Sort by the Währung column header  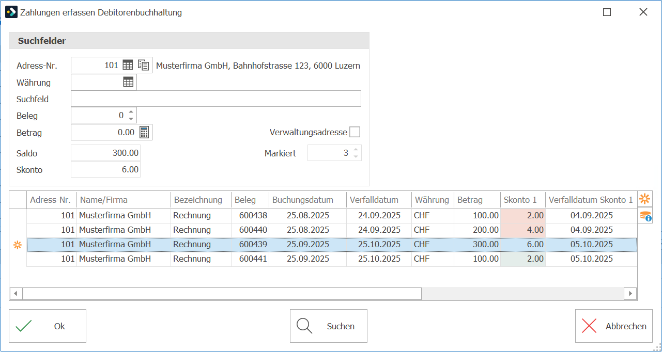pyautogui.click(x=433, y=200)
